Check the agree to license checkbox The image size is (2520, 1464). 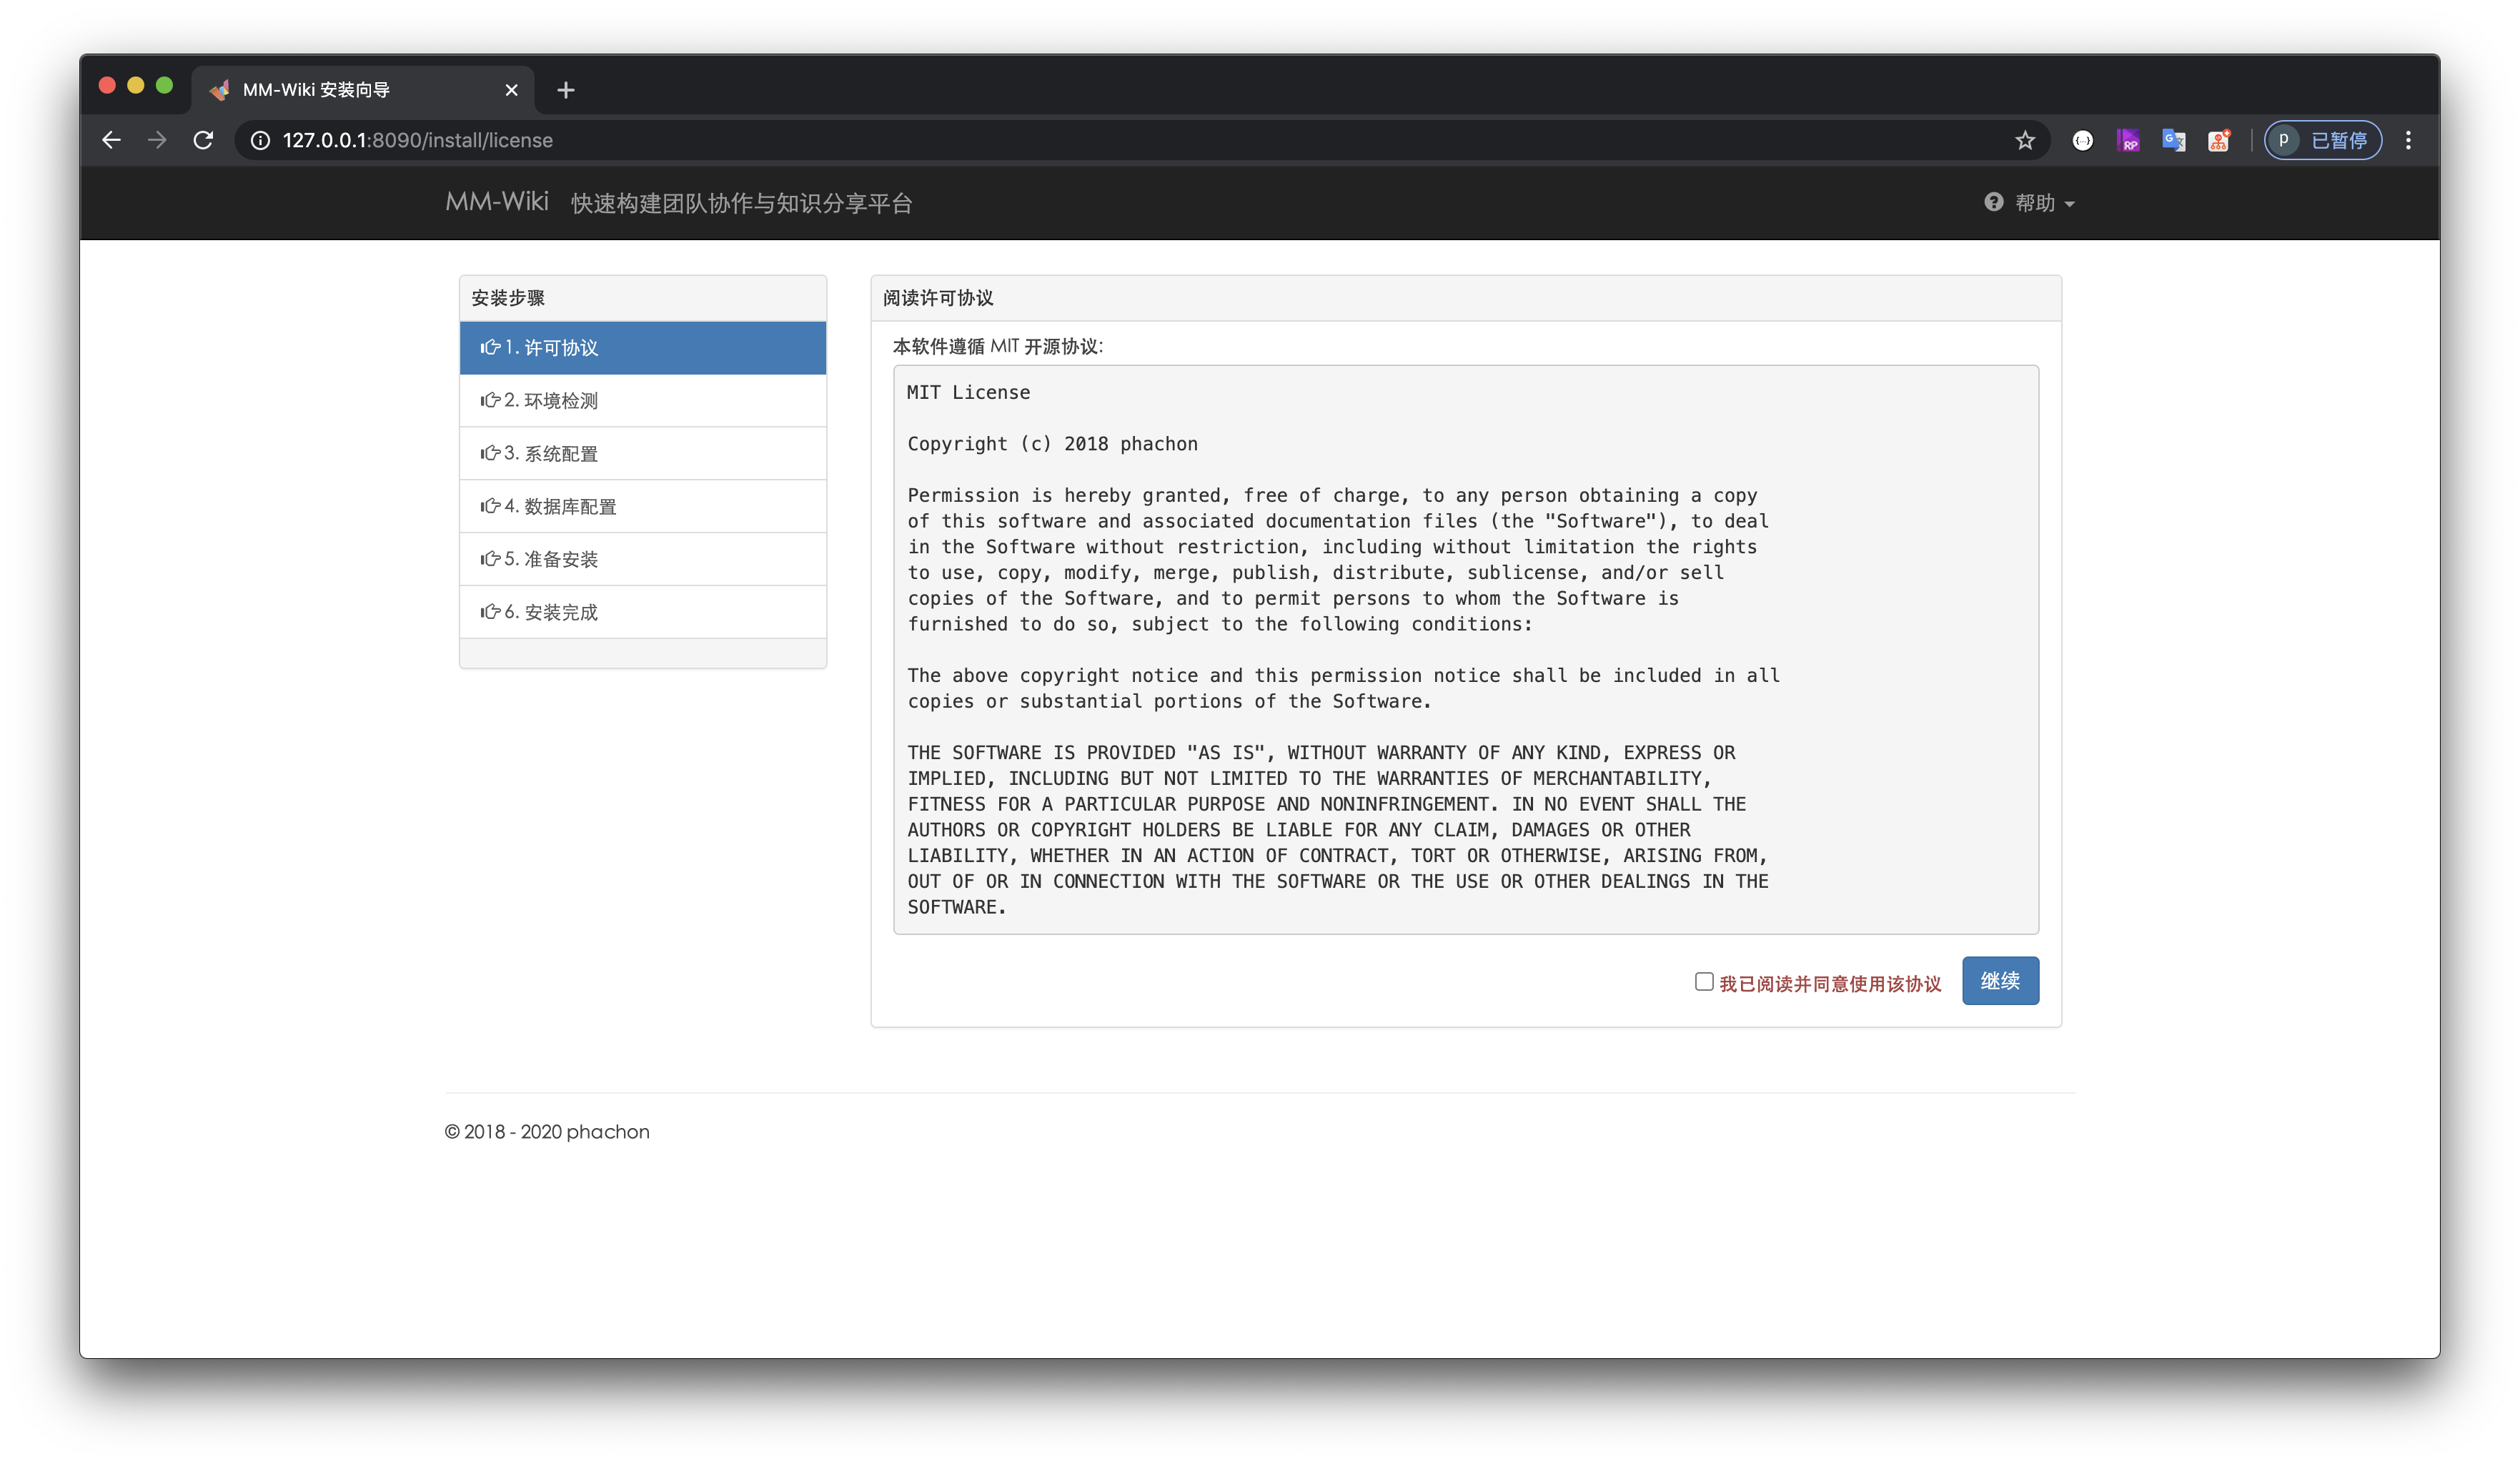click(x=1704, y=981)
